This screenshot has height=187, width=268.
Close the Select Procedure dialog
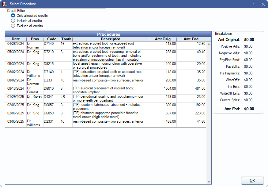[x=263, y=4]
